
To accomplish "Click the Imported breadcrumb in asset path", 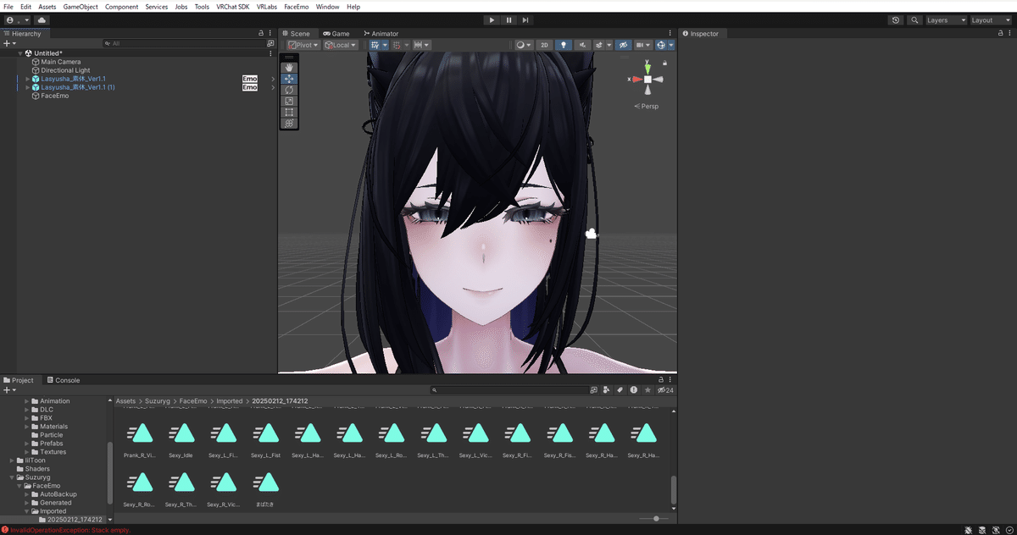I will pyautogui.click(x=230, y=401).
